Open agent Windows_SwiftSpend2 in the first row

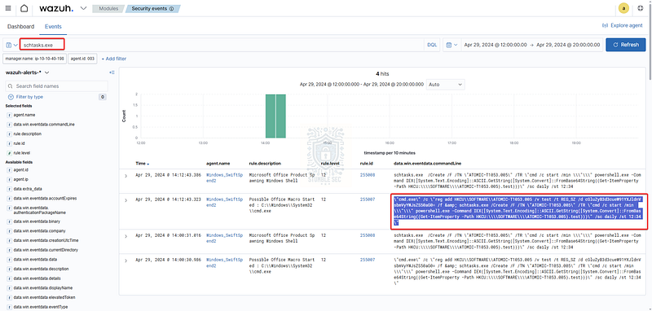point(225,177)
